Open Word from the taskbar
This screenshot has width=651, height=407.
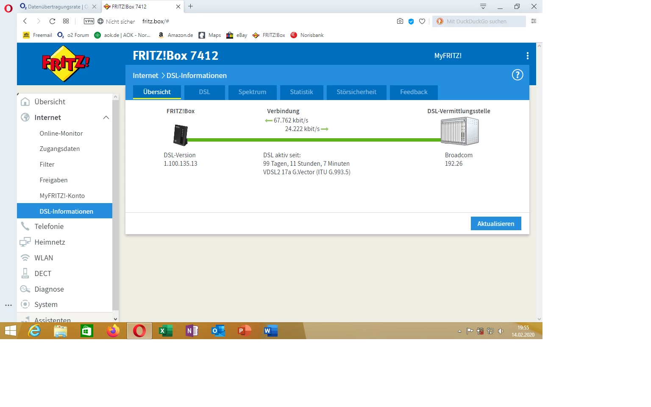click(x=270, y=331)
